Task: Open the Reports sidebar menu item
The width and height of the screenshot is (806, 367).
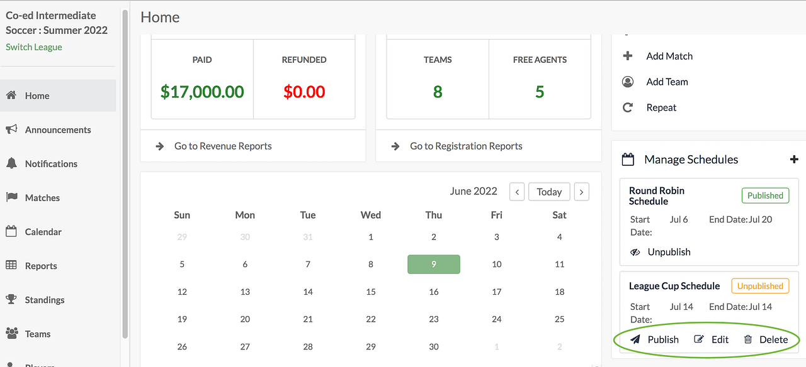Action: click(41, 266)
